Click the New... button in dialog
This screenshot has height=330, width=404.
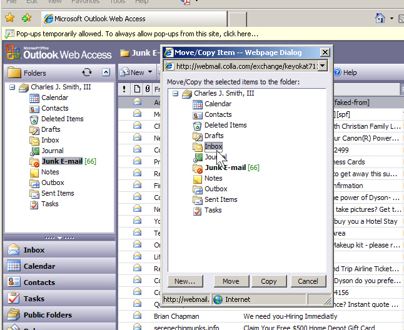[x=185, y=281]
